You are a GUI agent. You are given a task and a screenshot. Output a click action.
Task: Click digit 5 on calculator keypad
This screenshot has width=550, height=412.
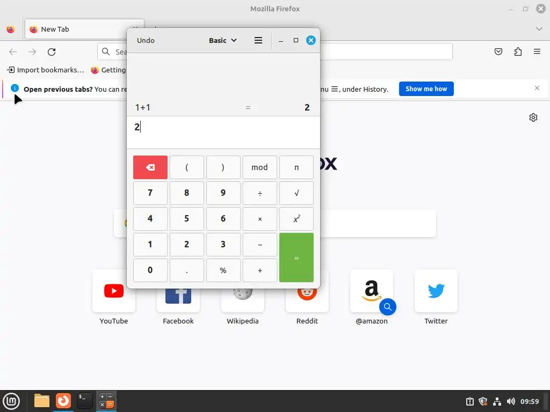point(186,219)
